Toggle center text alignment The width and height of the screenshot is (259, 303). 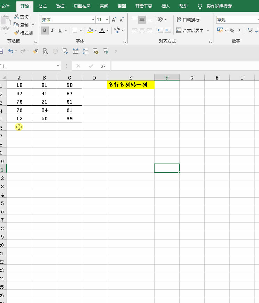click(142, 30)
